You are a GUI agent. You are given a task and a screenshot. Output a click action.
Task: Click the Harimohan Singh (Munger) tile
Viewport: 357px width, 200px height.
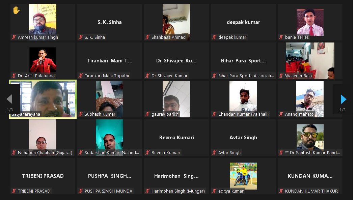pos(176,176)
